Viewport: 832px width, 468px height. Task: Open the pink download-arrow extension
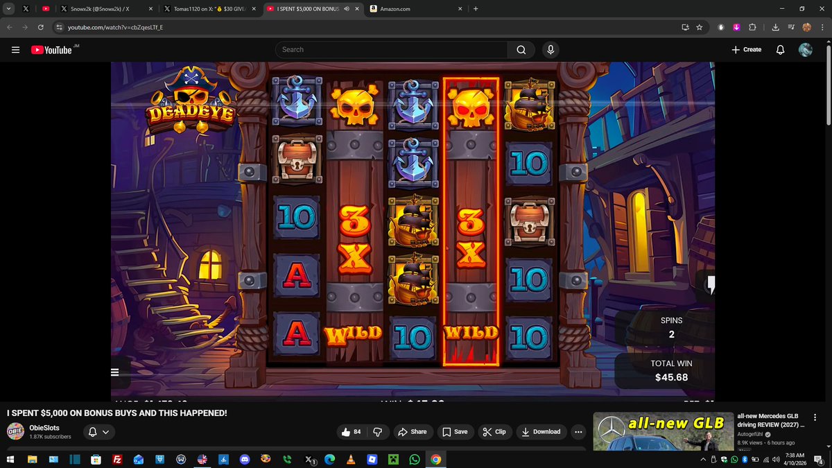click(736, 27)
